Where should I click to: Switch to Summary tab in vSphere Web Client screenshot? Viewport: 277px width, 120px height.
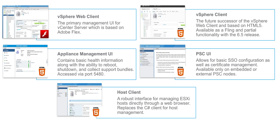(x=17, y=9)
